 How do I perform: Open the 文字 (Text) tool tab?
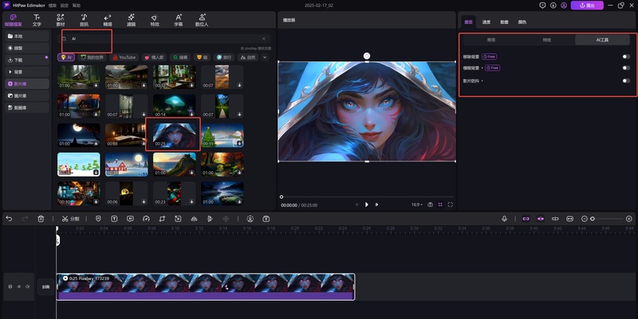37,20
